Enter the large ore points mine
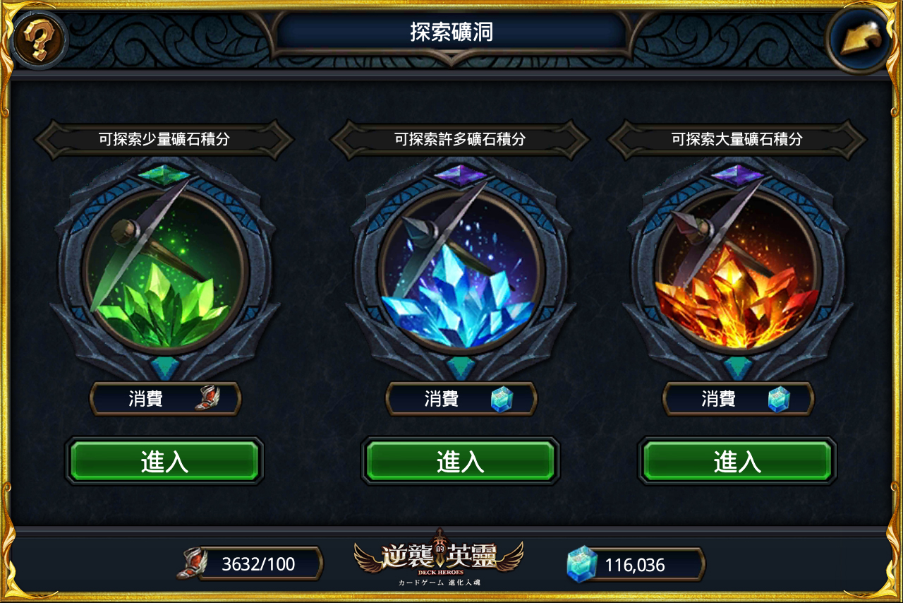 (x=737, y=461)
